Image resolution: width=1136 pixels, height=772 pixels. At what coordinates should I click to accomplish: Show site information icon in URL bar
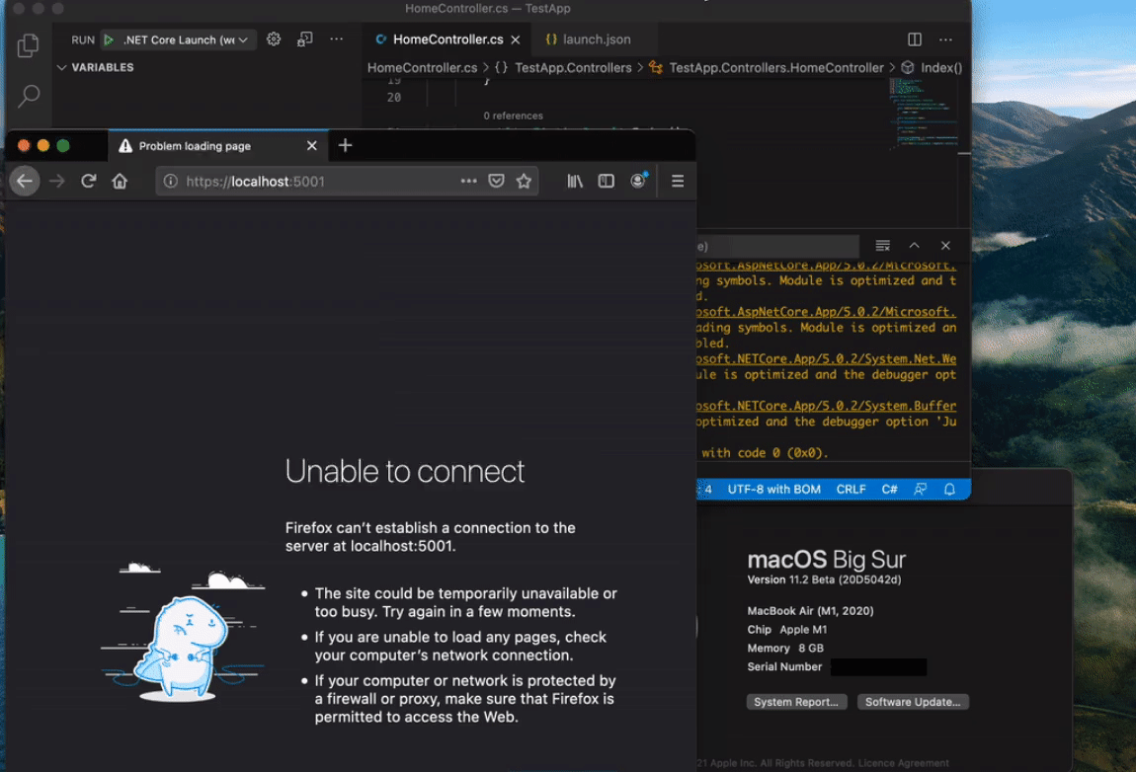click(170, 181)
